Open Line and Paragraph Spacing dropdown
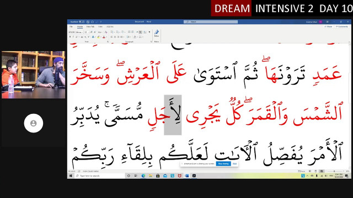The width and height of the screenshot is (353, 198). [129, 37]
